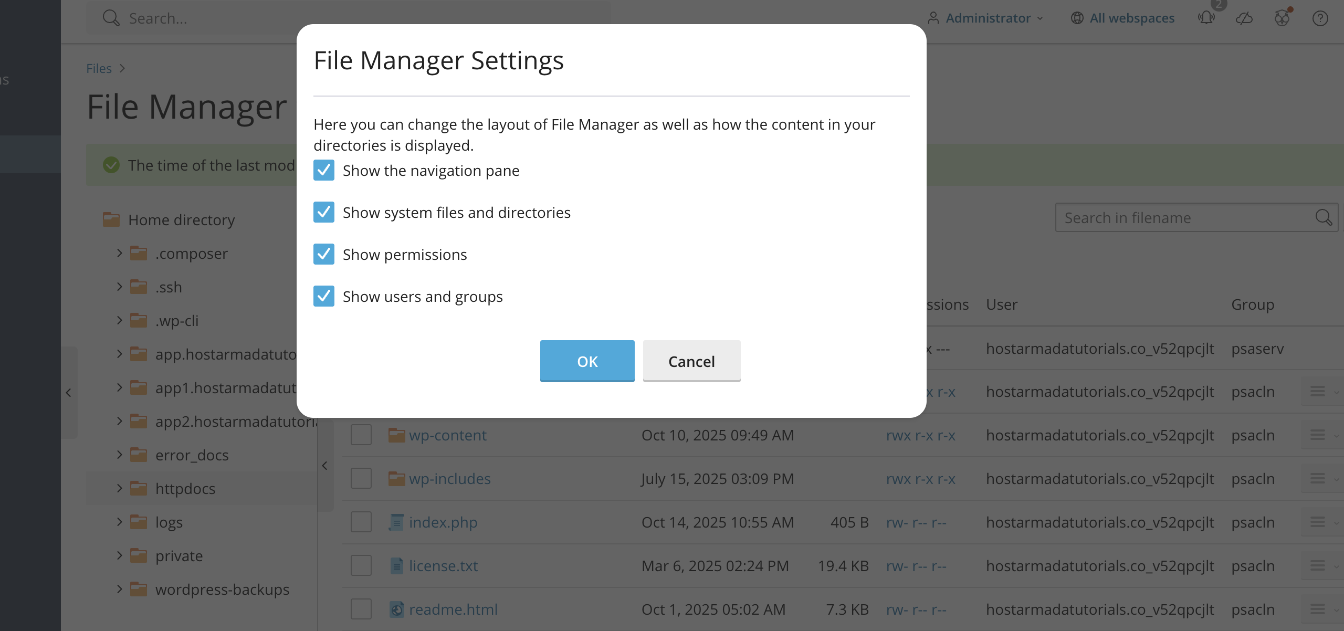Expand the logs folder chevron
1344x631 pixels.
click(x=119, y=522)
